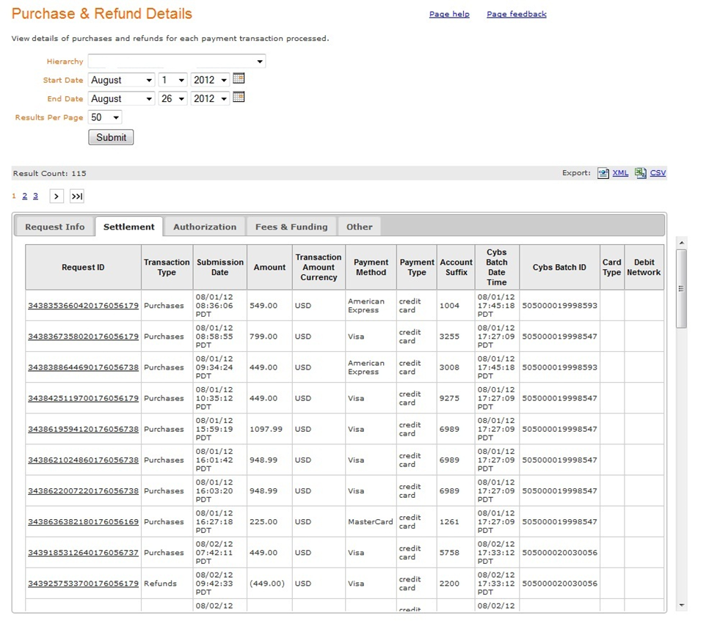This screenshot has width=709, height=632.
Task: Click the Card Type column header
Action: click(612, 268)
